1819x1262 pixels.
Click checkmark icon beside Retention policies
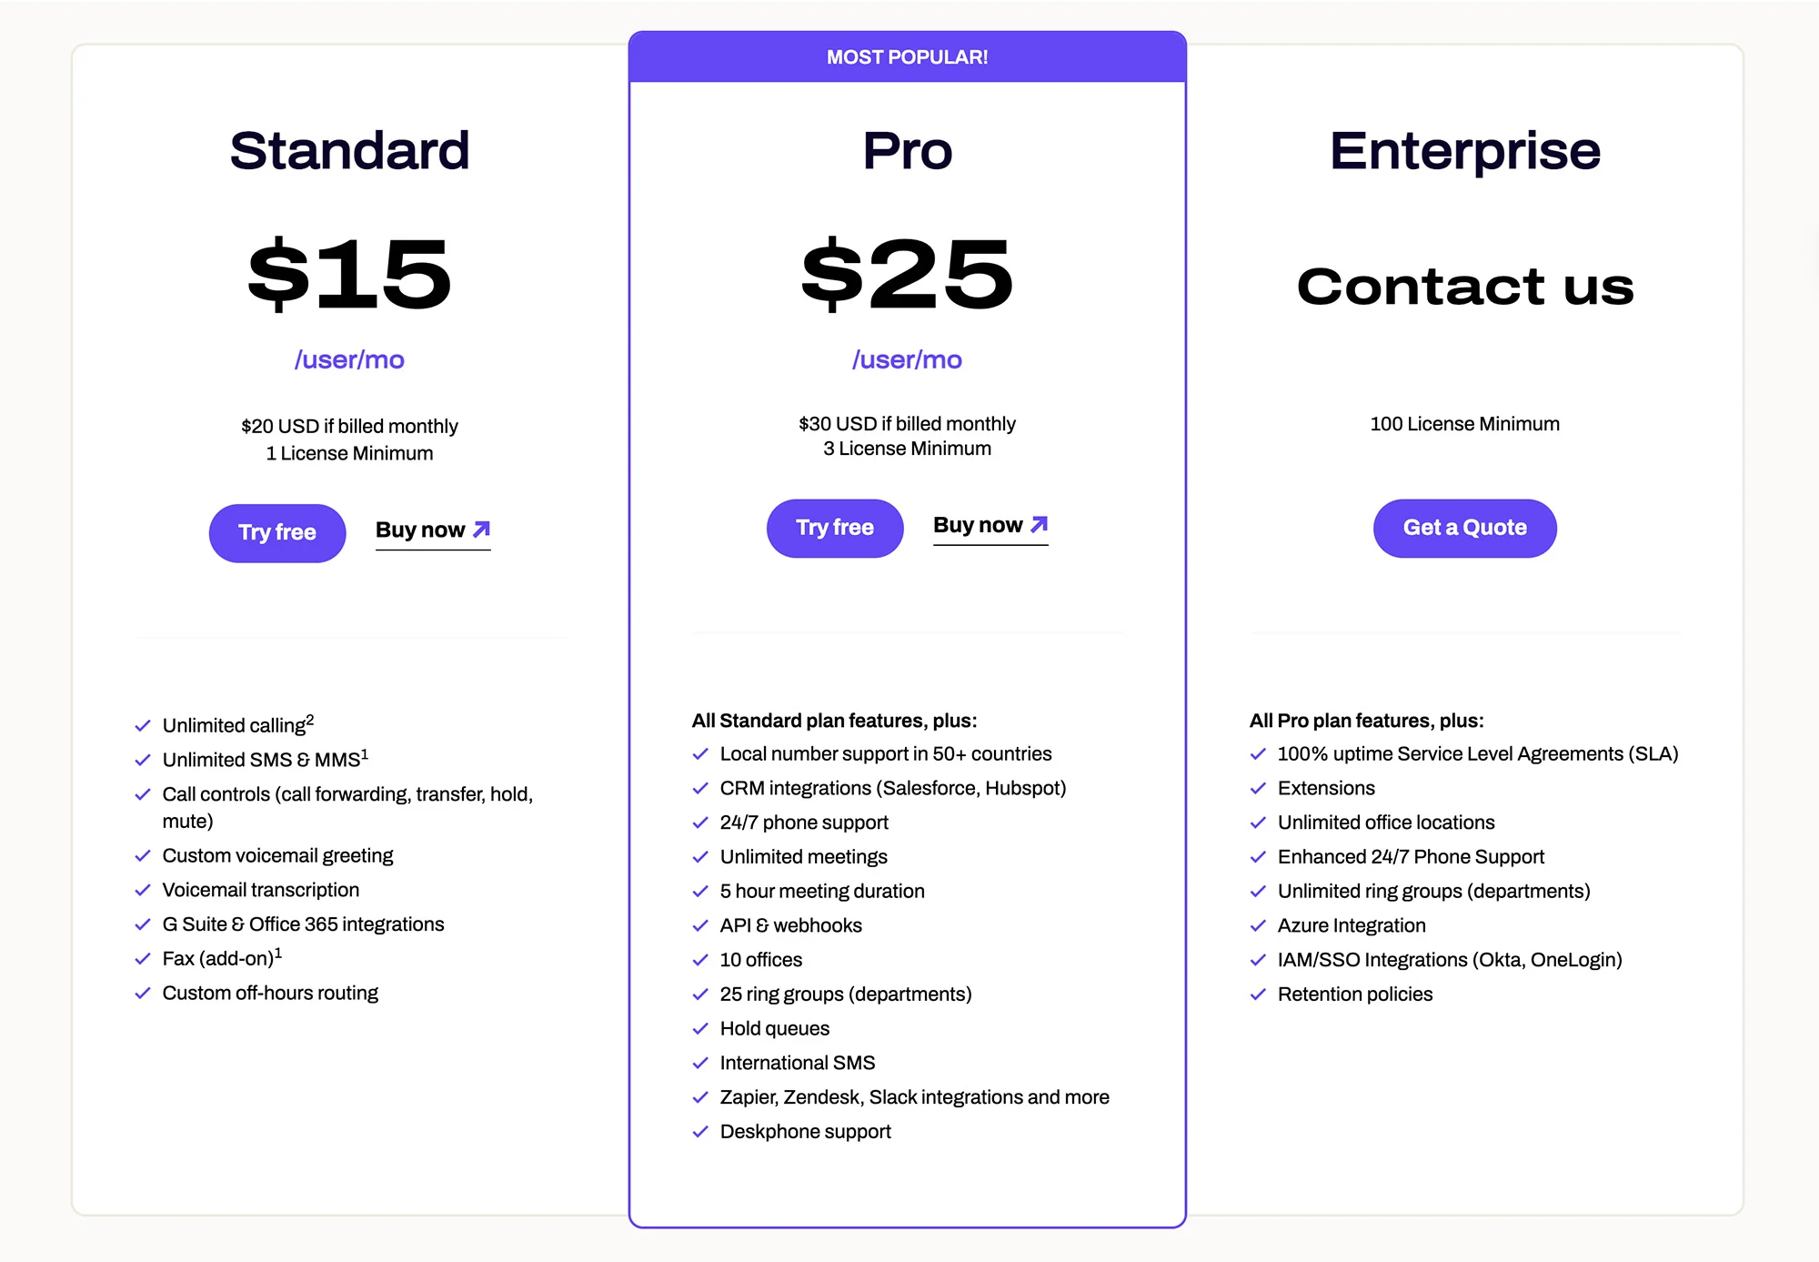[1258, 994]
